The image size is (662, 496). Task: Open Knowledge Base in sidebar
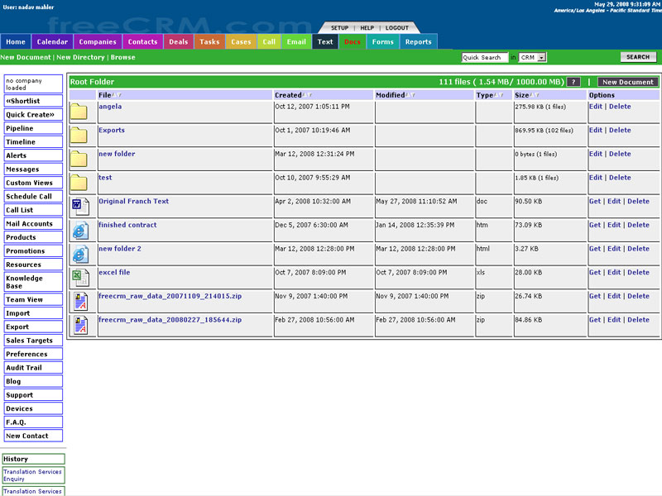(33, 282)
